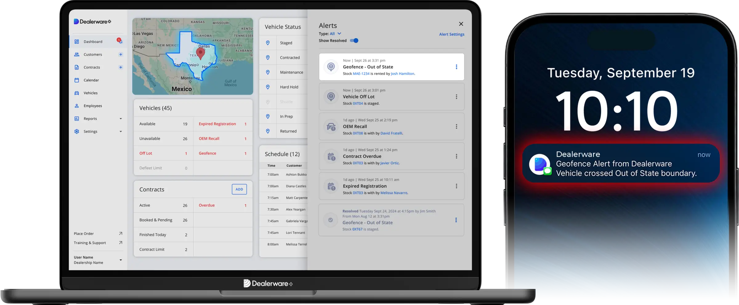Click the location pin icon beside Staged
The width and height of the screenshot is (739, 305).
click(268, 43)
